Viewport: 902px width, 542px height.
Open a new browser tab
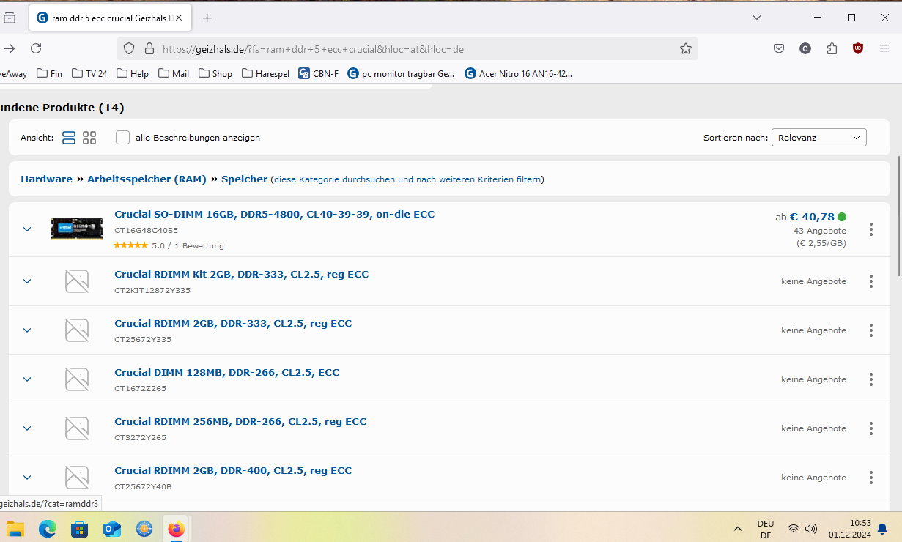[207, 18]
